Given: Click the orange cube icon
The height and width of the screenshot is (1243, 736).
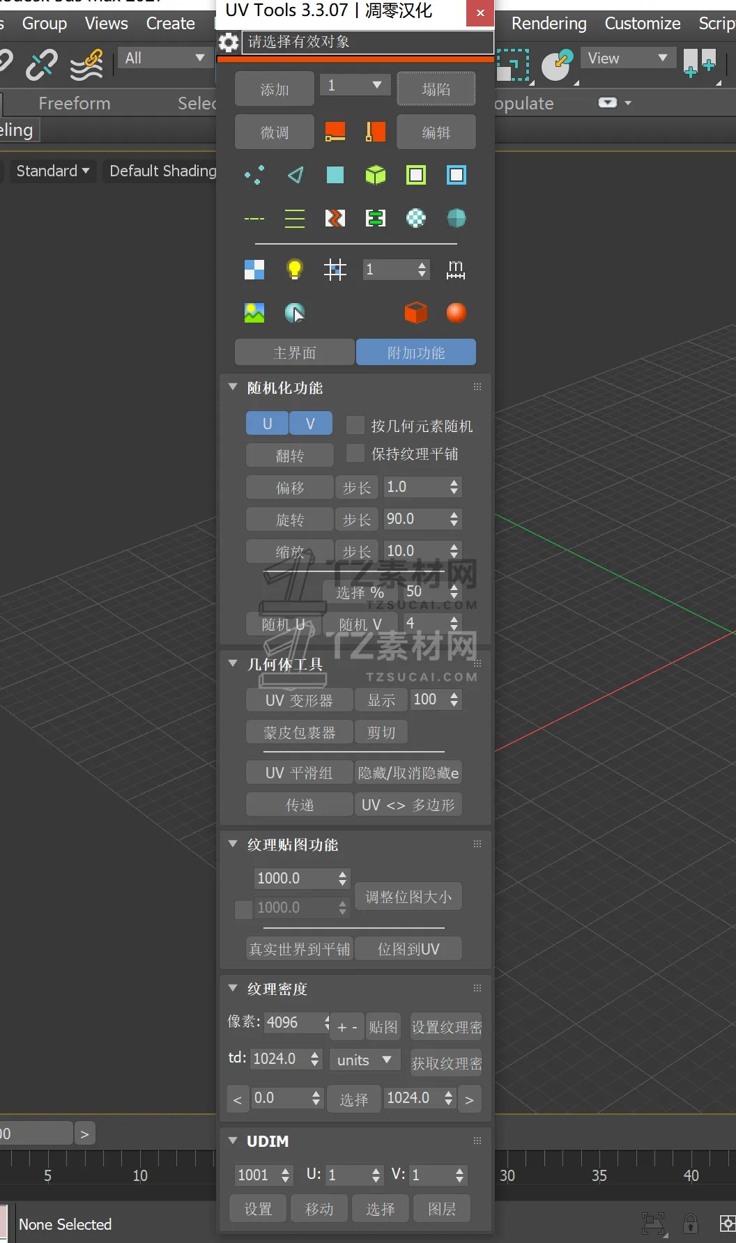Looking at the screenshot, I should tap(416, 313).
